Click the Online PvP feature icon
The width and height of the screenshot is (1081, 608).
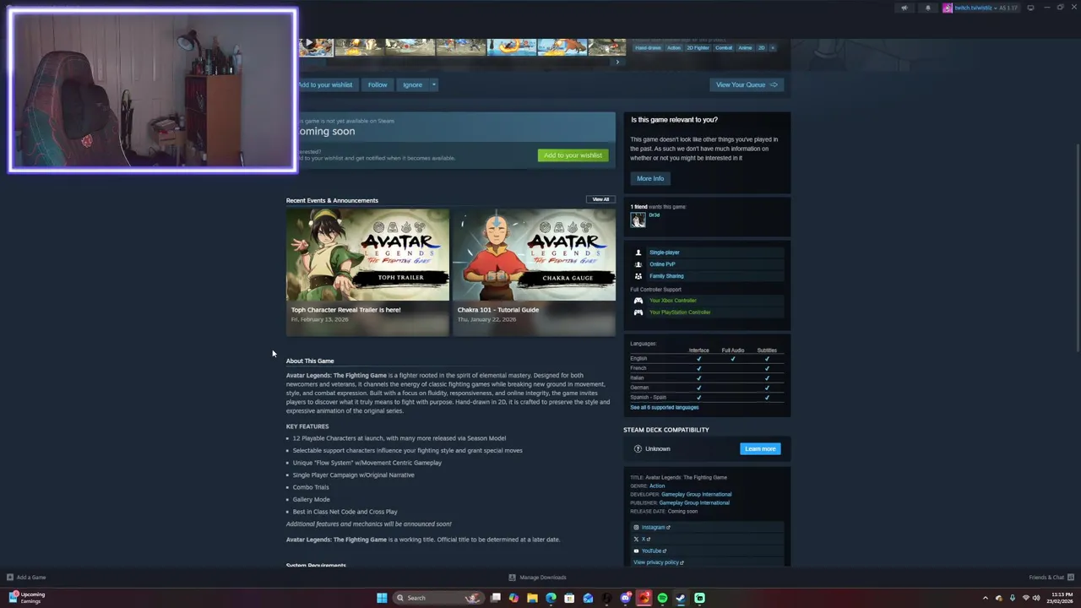[x=638, y=264]
